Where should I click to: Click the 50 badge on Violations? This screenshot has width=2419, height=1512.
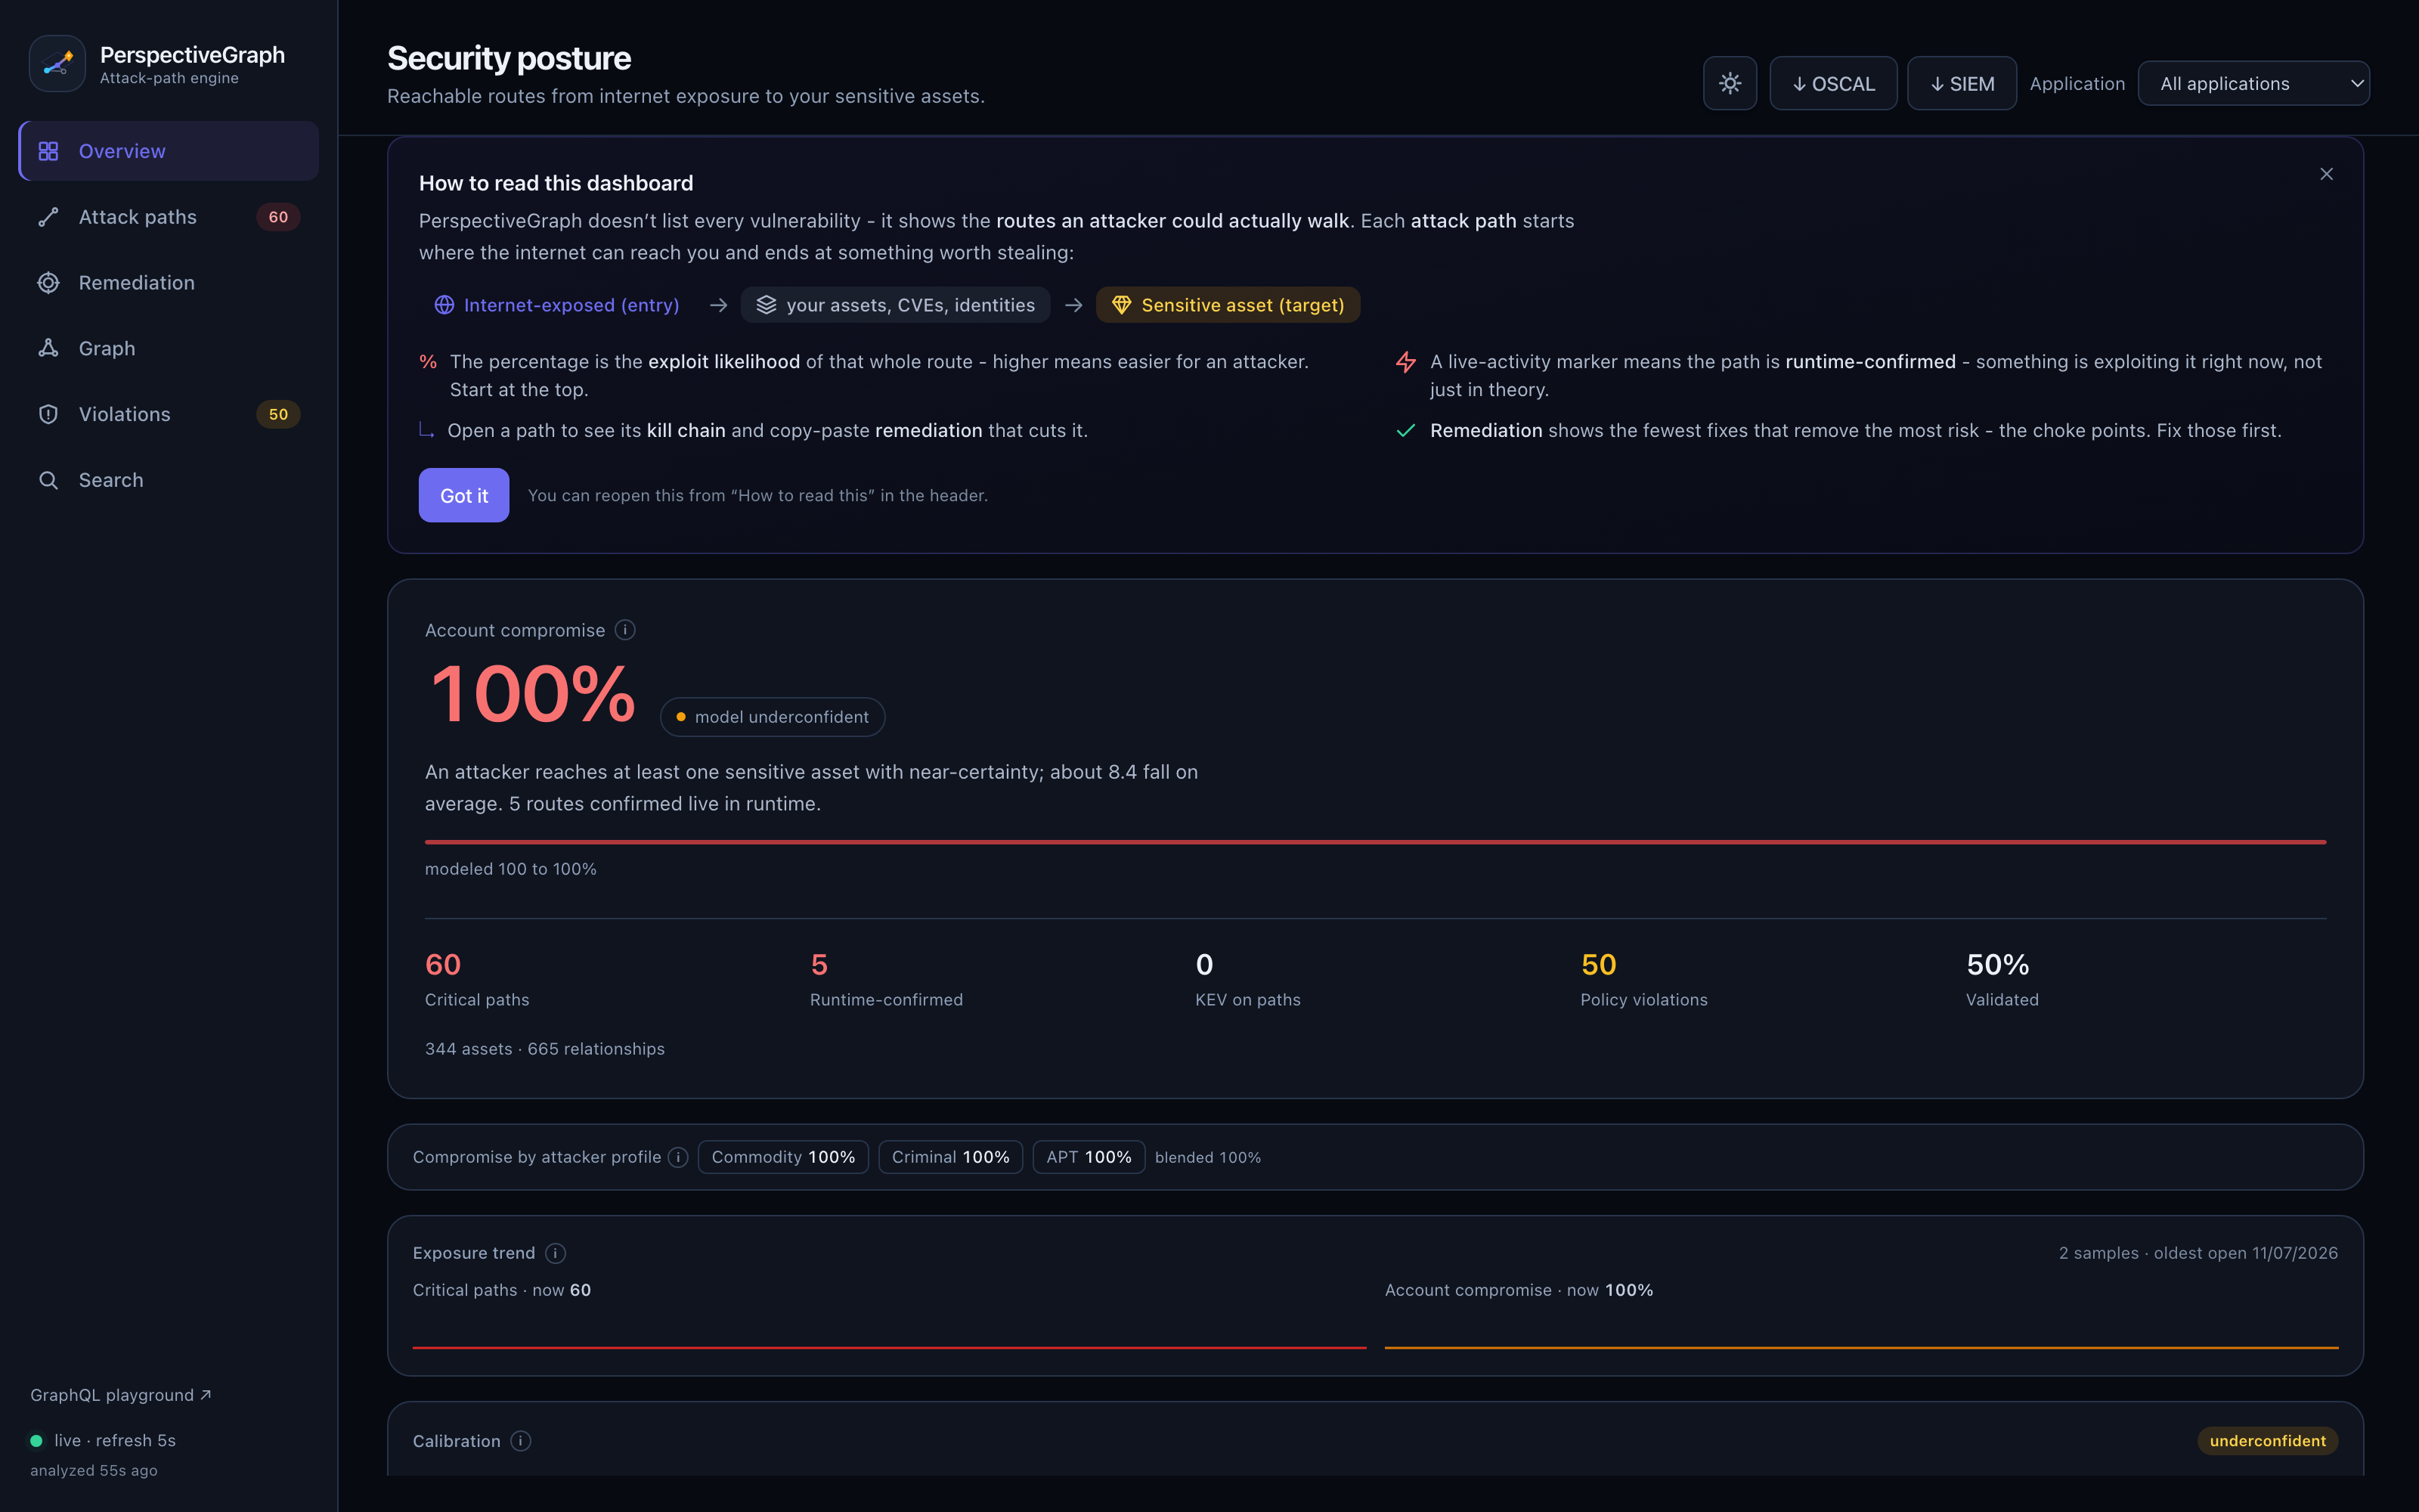tap(278, 414)
